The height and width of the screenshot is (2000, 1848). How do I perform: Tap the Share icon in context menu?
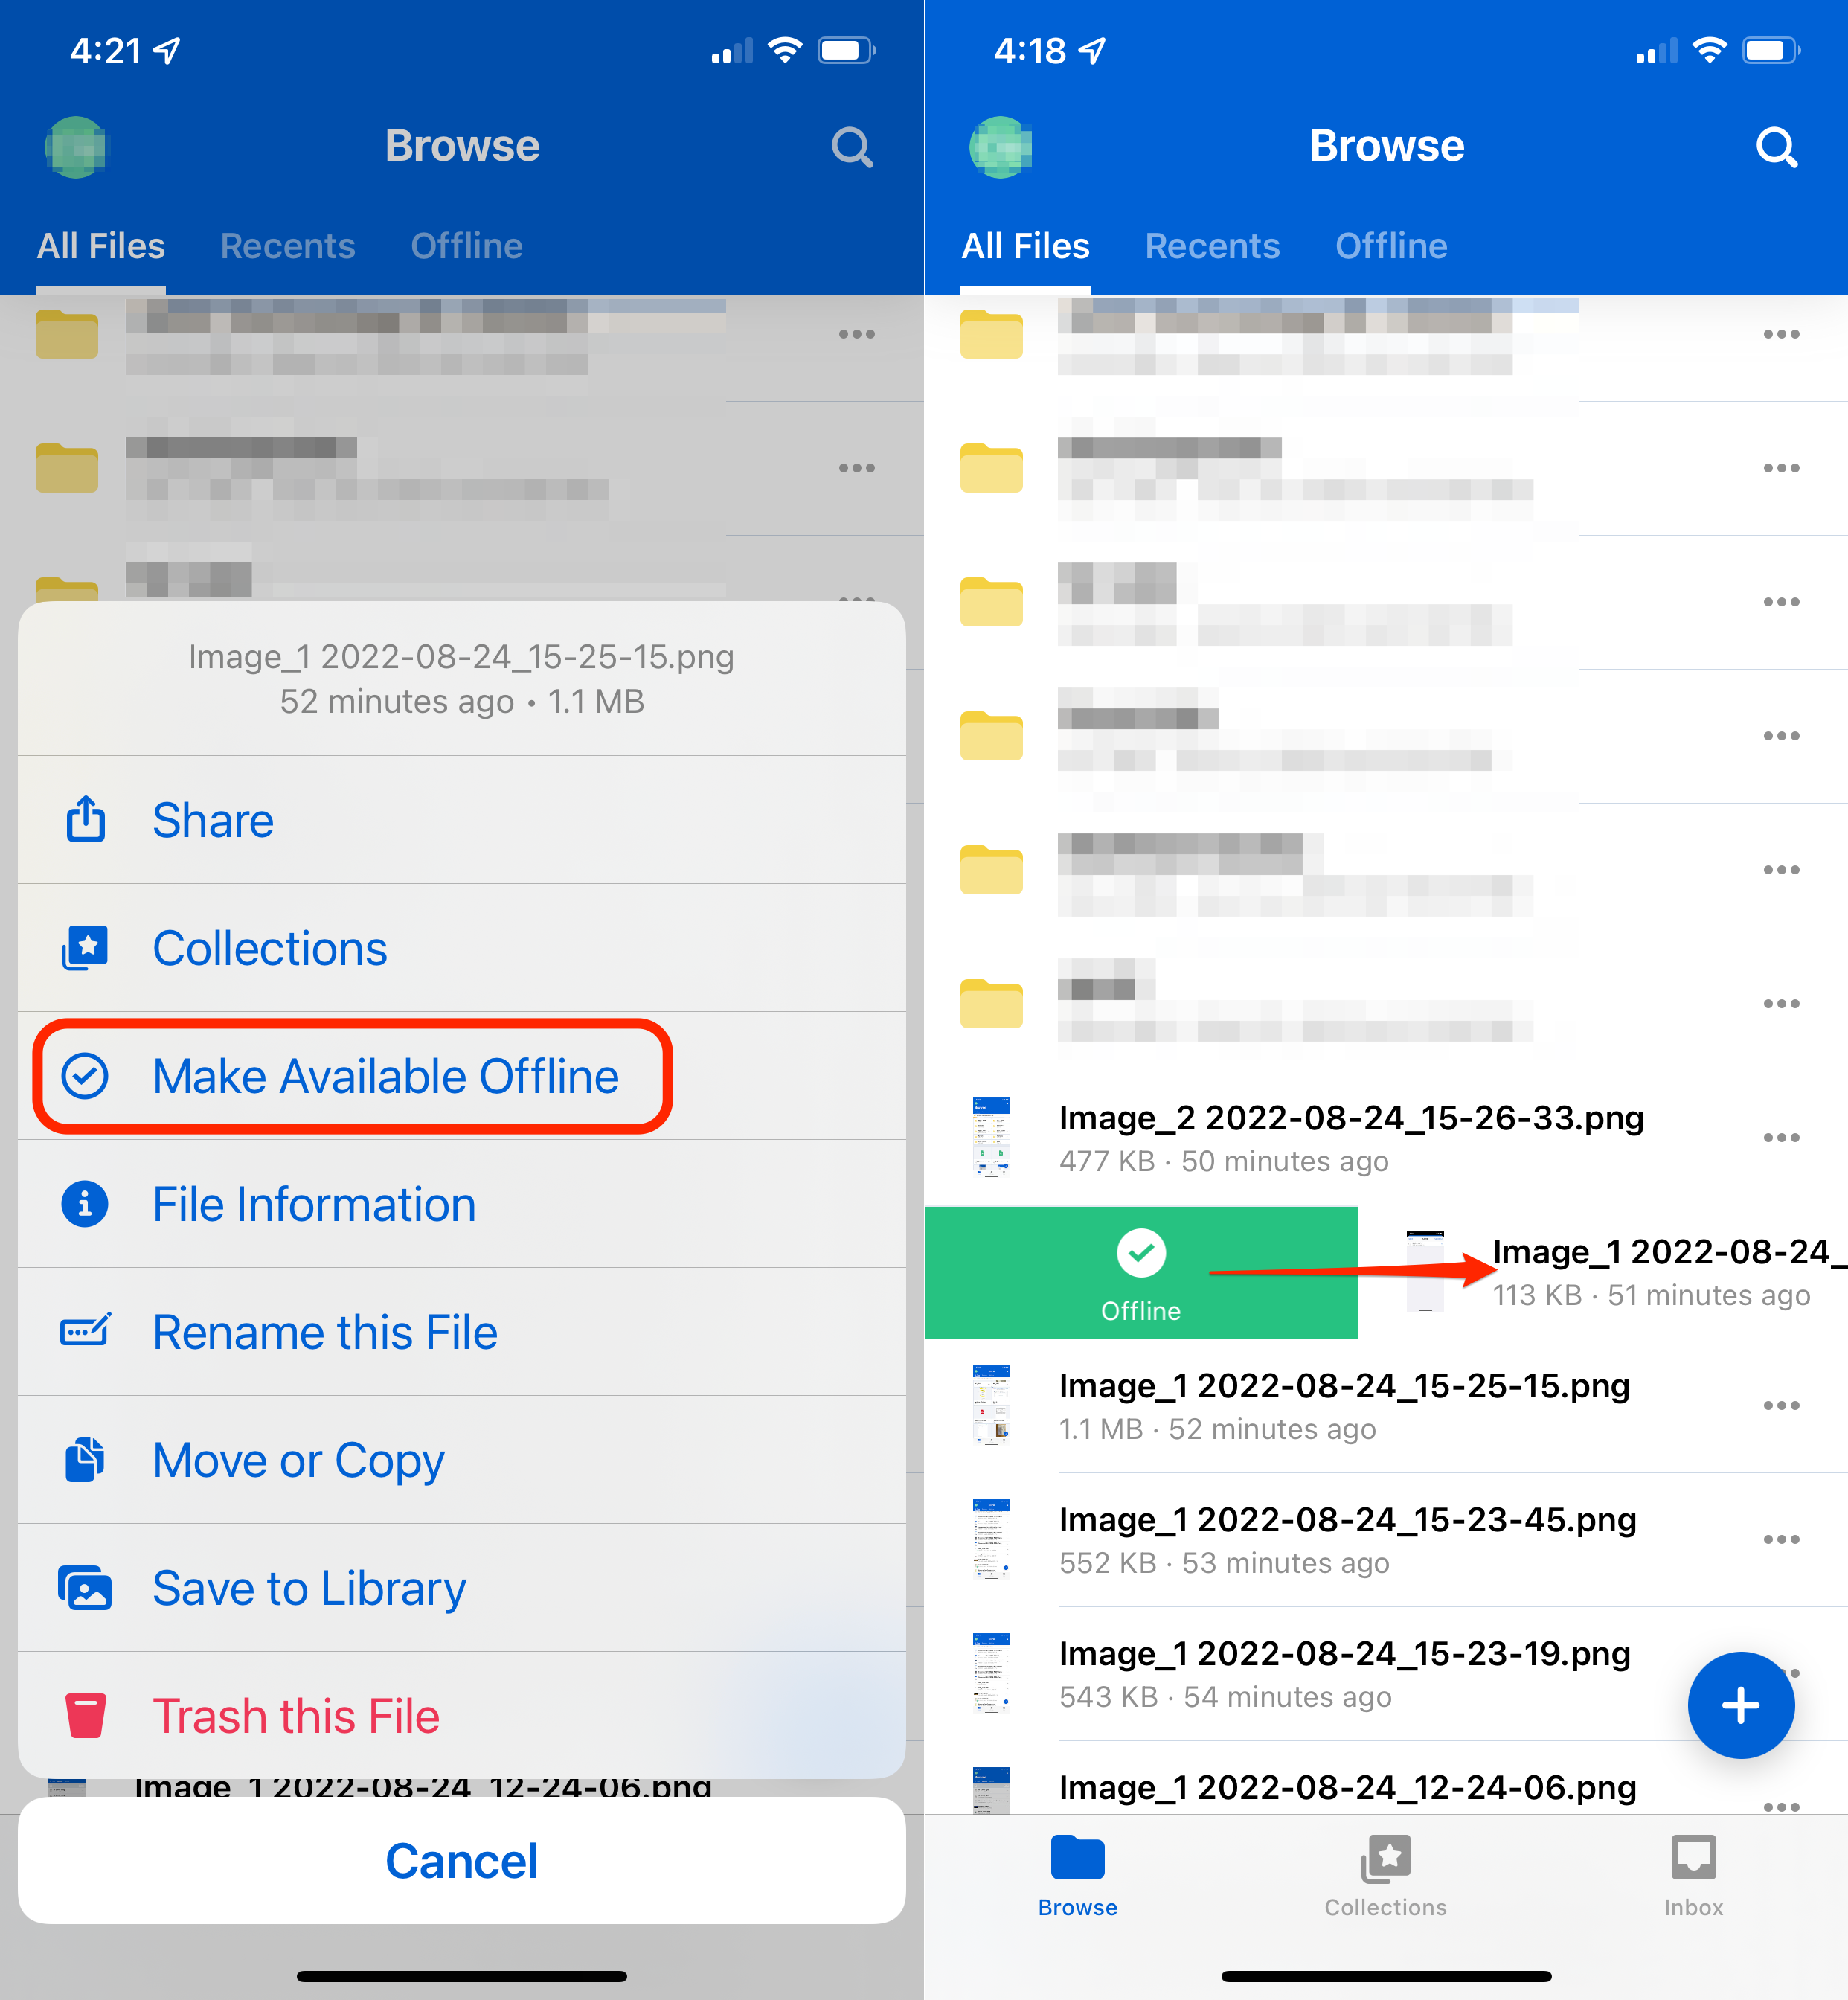87,818
